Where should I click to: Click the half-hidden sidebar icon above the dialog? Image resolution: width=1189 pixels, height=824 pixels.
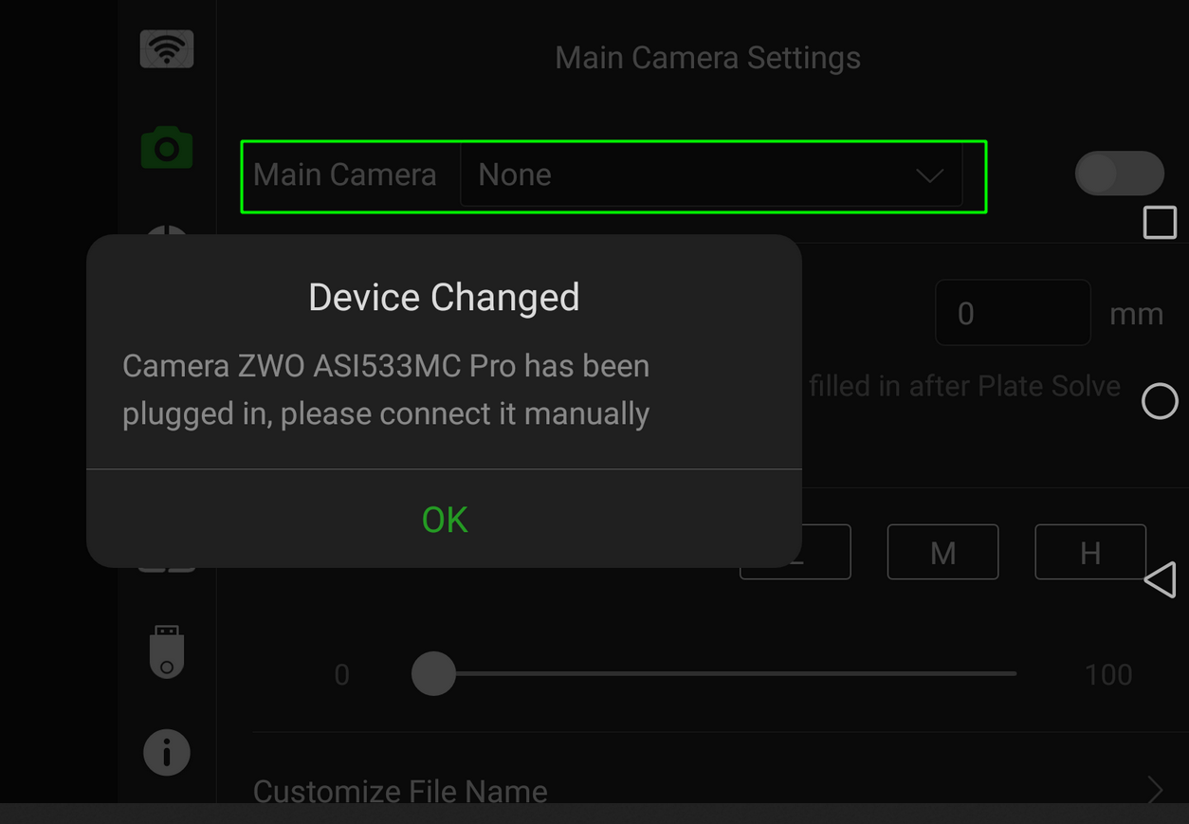click(167, 229)
